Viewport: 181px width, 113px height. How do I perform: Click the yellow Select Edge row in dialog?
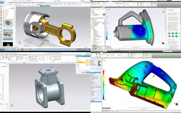tap(84, 62)
